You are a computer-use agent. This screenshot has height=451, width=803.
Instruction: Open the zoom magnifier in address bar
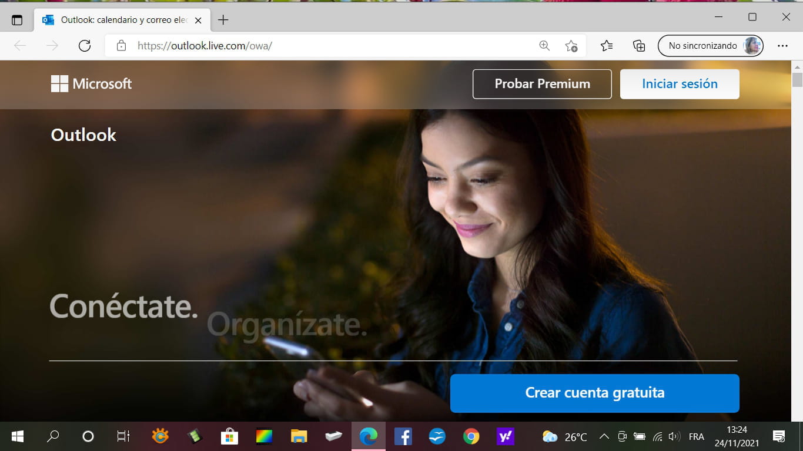[x=544, y=46]
